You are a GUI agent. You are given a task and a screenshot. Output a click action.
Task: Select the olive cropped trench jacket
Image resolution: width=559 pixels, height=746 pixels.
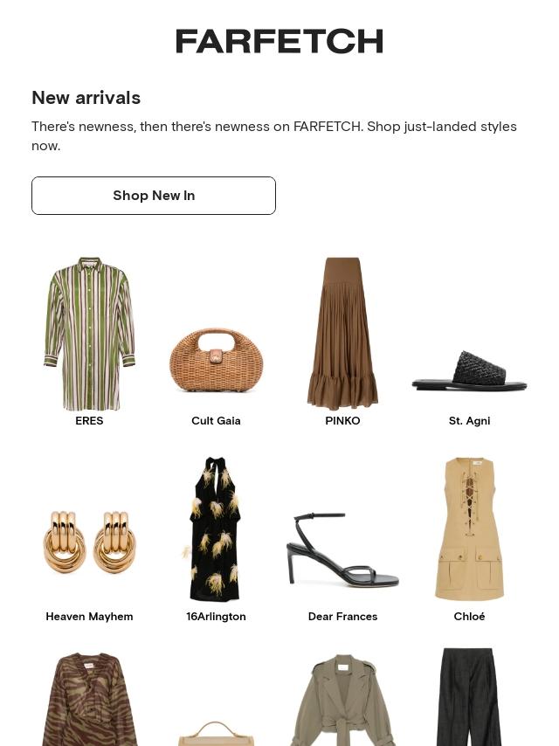(342, 701)
